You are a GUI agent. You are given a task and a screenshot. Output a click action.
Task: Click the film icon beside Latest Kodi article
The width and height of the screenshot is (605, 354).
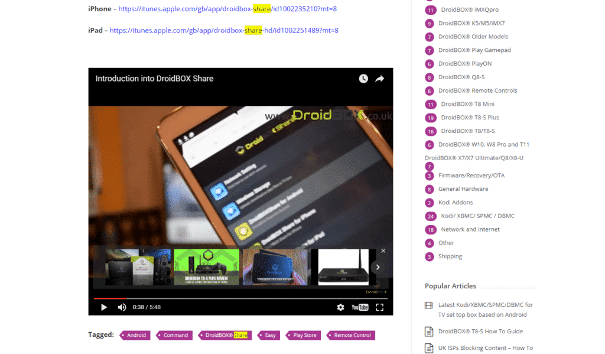coord(429,306)
